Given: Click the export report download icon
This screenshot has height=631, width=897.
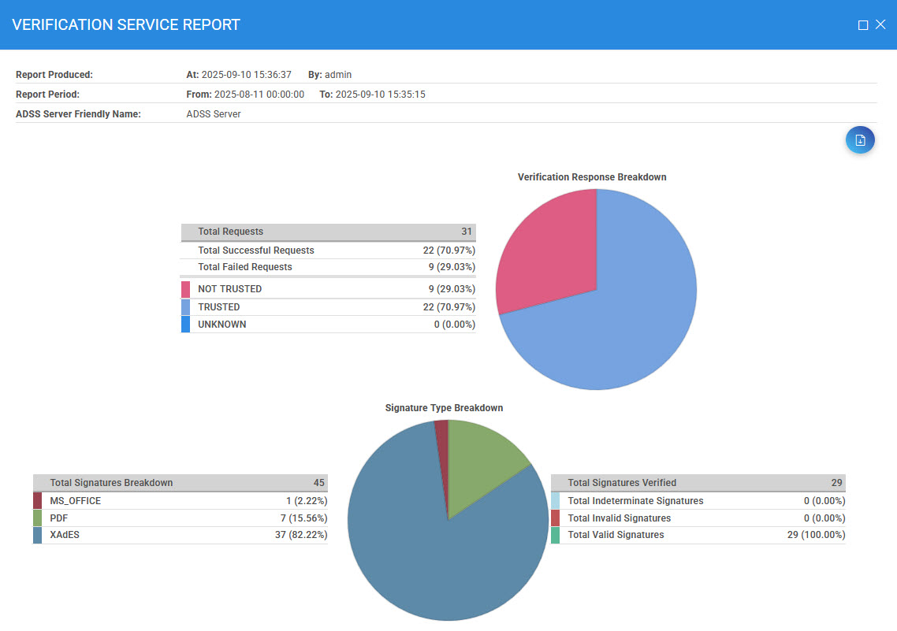Looking at the screenshot, I should click(860, 140).
